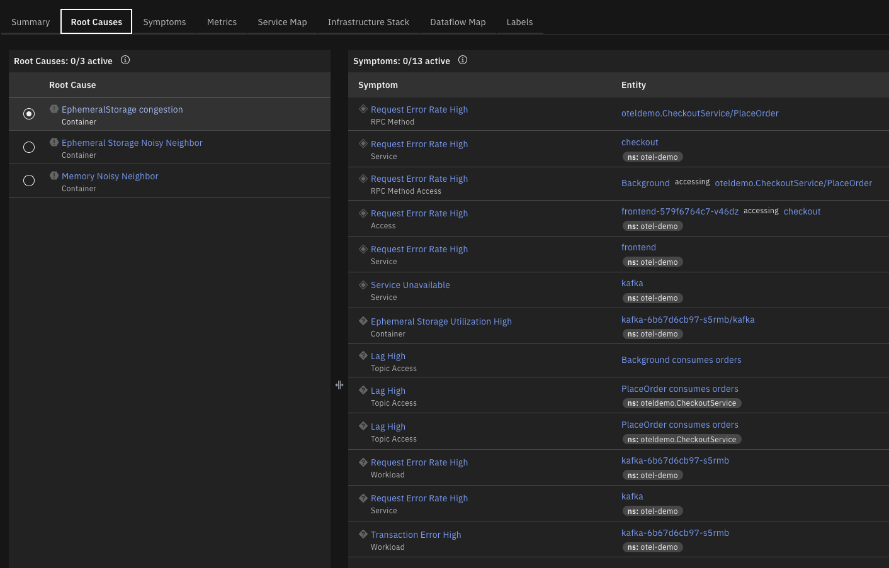
Task: Click diamond icon for RPC Method error symptom
Action: click(363, 109)
